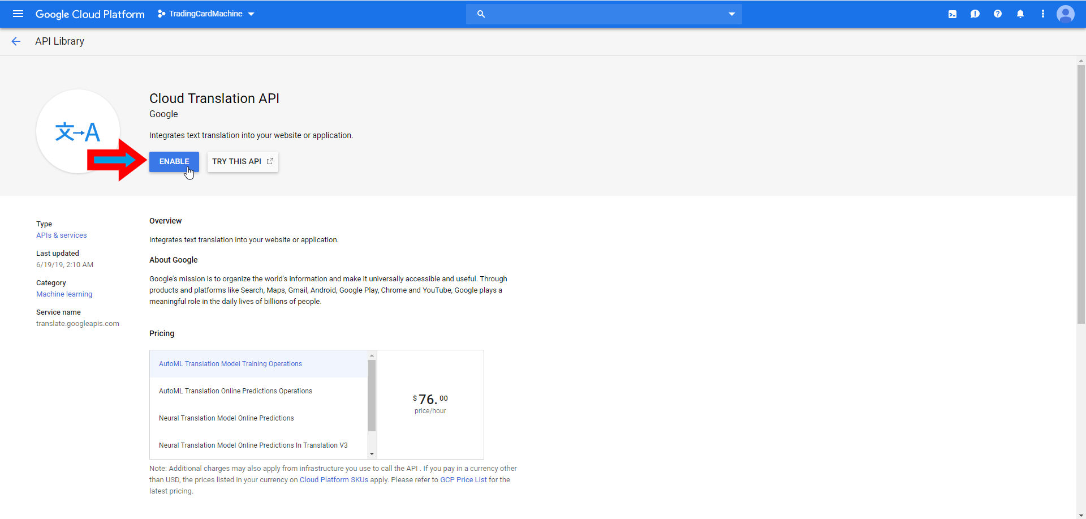Click the page vertical scrollbar thumb
The height and width of the screenshot is (519, 1086).
point(1081,194)
